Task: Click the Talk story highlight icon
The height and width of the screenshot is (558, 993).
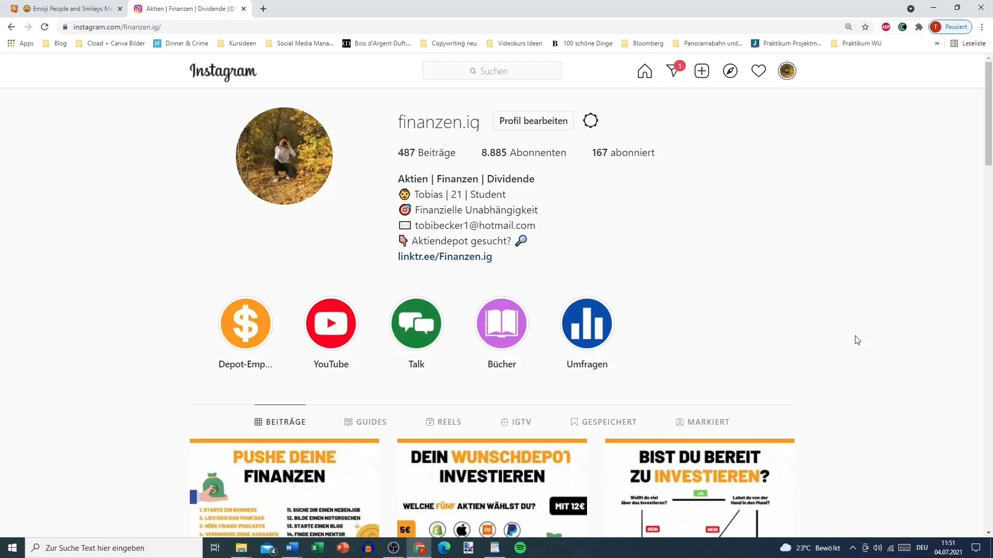Action: click(417, 322)
